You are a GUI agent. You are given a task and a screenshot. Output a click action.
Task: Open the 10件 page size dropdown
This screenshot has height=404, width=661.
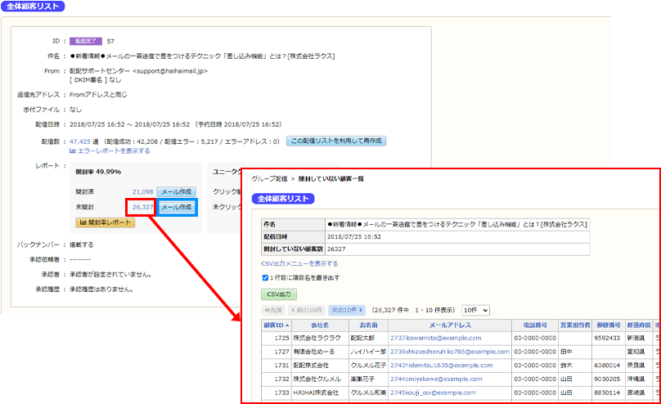475,310
